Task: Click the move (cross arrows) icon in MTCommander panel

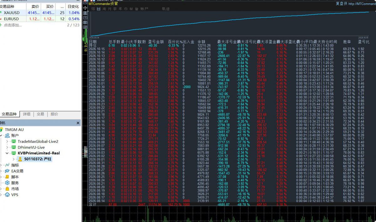Action: (x=86, y=8)
